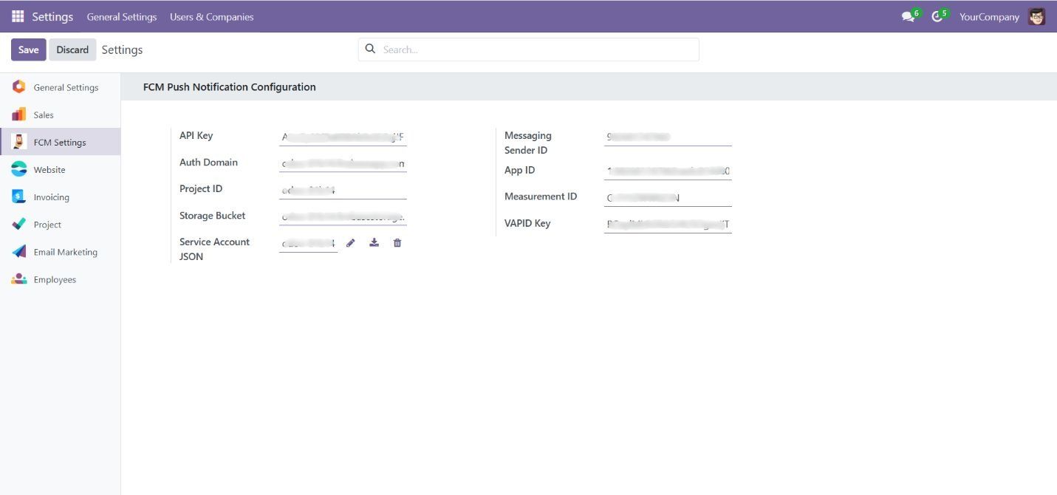Open the messages conversations icon
This screenshot has height=495, width=1057.
(907, 16)
